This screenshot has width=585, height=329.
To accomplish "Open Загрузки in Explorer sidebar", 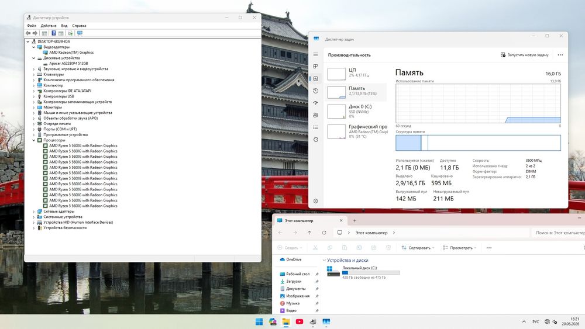I will pos(294,281).
